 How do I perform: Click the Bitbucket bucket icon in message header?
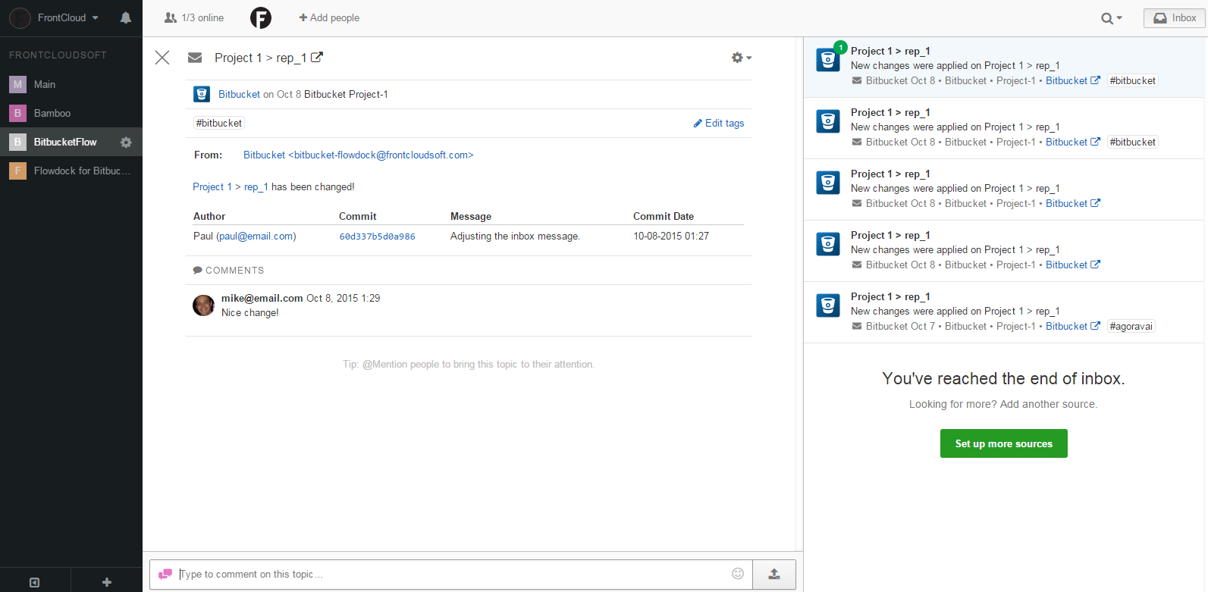pos(202,94)
